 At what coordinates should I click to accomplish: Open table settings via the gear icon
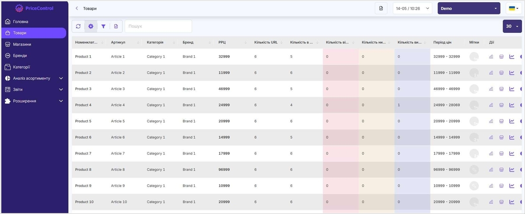(91, 26)
